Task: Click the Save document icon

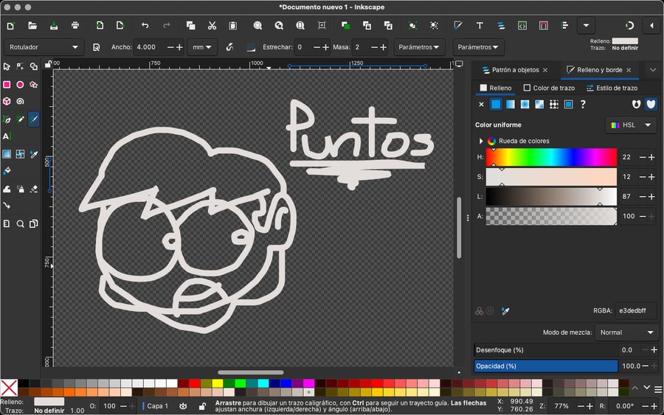Action: point(54,25)
